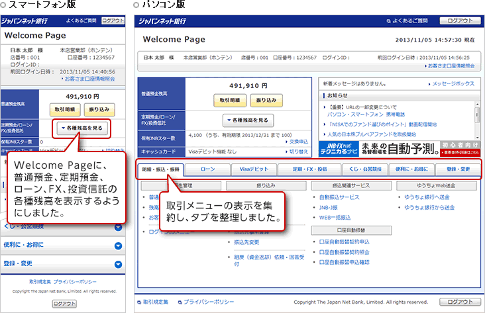
Task: Expand 便利に・お得に section arrow in smartphone version
Action: tap(118, 246)
